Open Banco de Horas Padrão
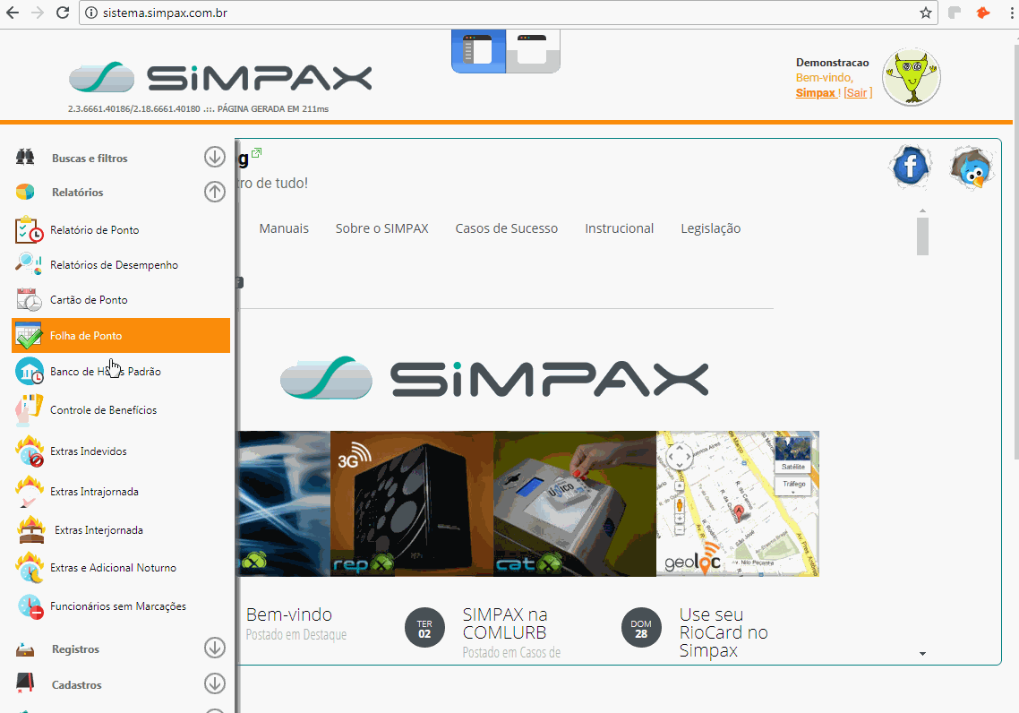Viewport: 1019px width, 713px height. point(106,370)
